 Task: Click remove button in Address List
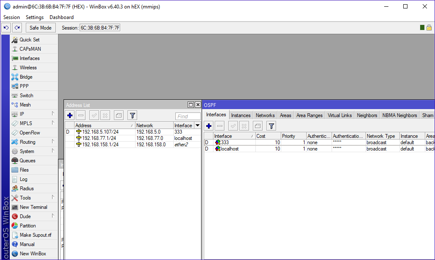(81, 115)
